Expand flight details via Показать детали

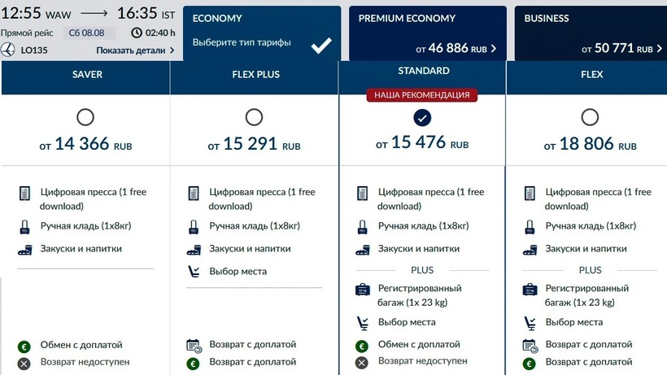pos(135,50)
